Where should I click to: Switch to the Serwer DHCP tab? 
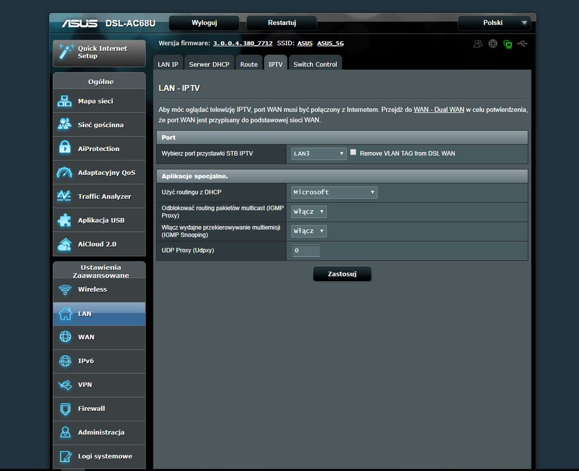(x=209, y=64)
